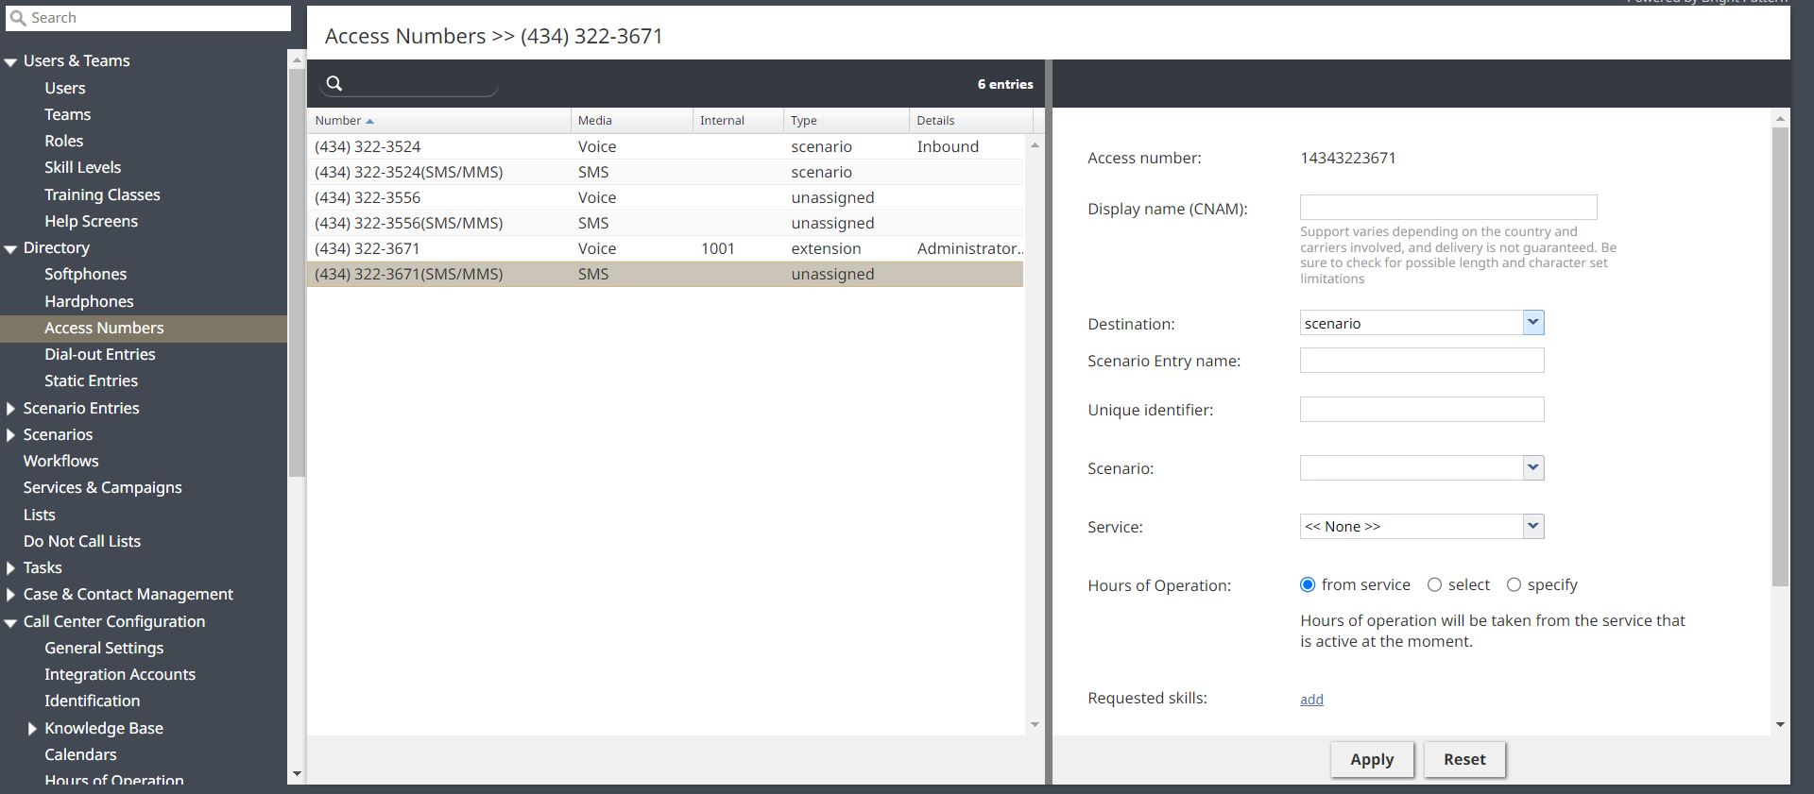Open Training Classes in the sidebar

click(102, 194)
